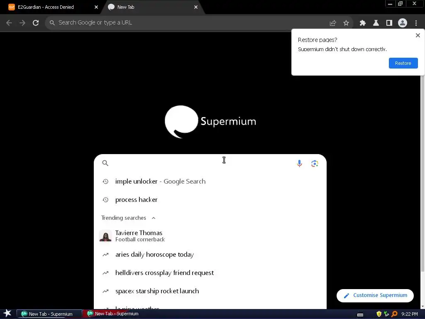Image resolution: width=425 pixels, height=319 pixels.
Task: Toggle the side panel icon
Action: click(x=389, y=23)
